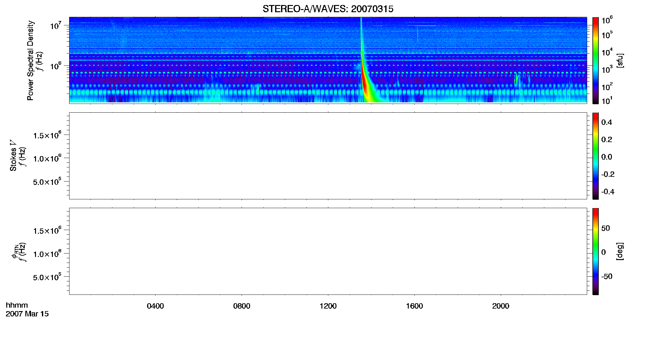
Task: Click the [sfu] unit label
Action: click(x=620, y=60)
